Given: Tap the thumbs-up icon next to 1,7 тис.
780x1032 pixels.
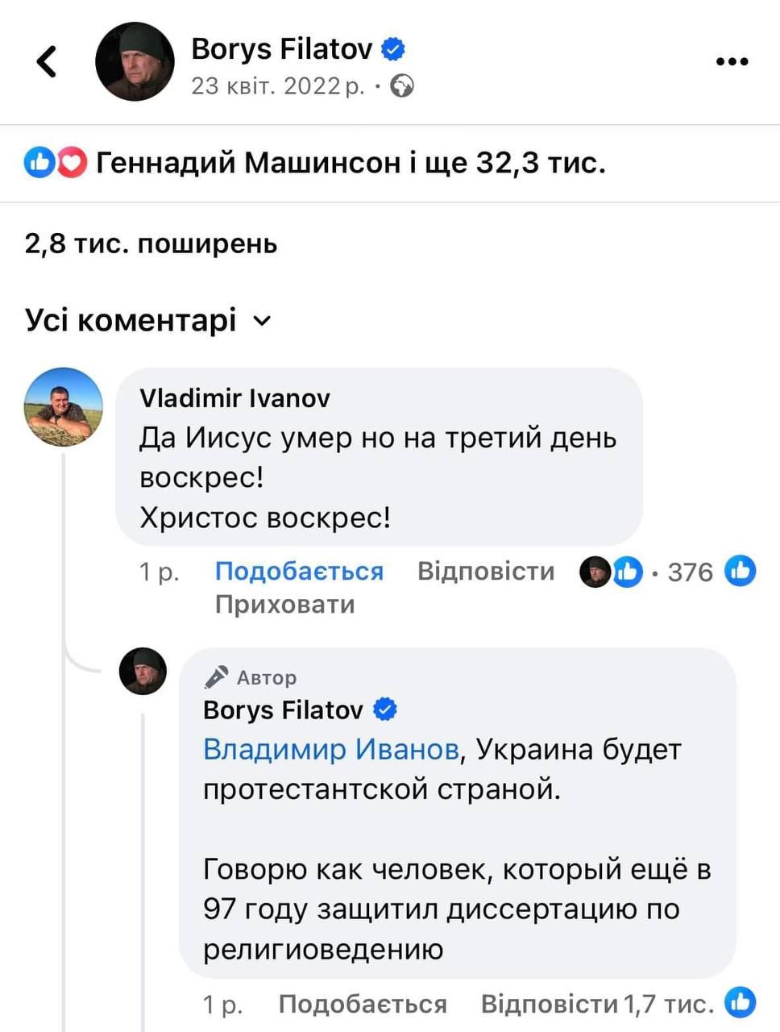Looking at the screenshot, I should point(740,1002).
